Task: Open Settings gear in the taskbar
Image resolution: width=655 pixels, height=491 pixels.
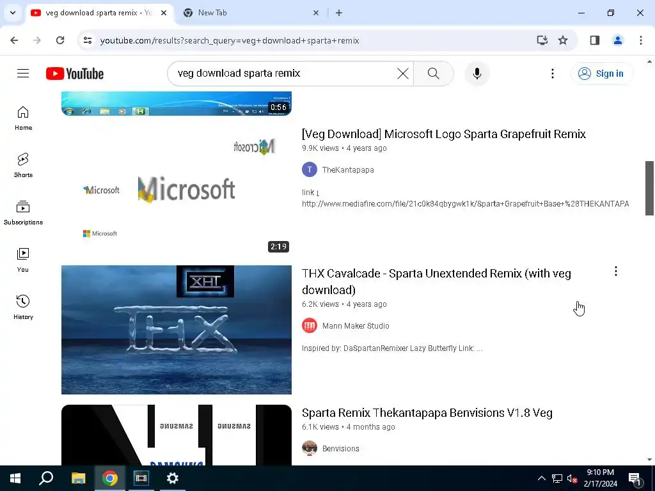Action: pyautogui.click(x=173, y=478)
